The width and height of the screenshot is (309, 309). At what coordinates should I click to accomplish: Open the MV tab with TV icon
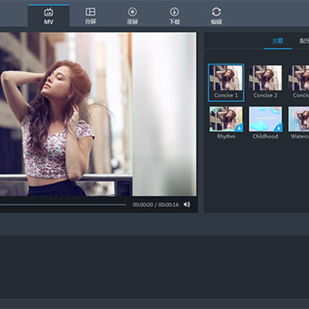(49, 15)
